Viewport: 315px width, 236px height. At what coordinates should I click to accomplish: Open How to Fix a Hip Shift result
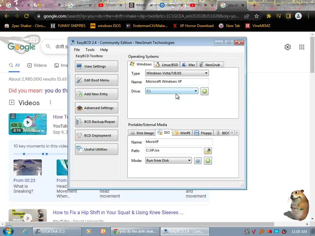pos(118,212)
